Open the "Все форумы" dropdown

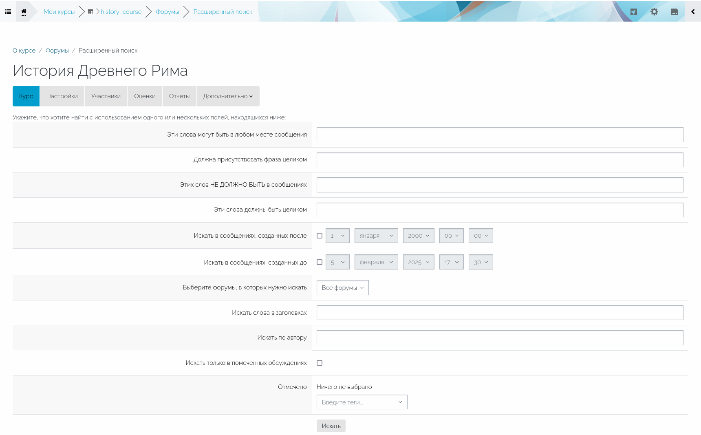(x=342, y=288)
